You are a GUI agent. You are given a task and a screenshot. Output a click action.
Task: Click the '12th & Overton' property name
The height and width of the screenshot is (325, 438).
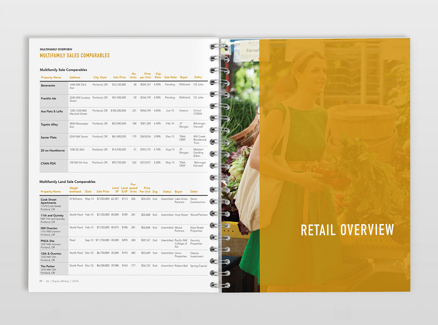click(x=51, y=254)
